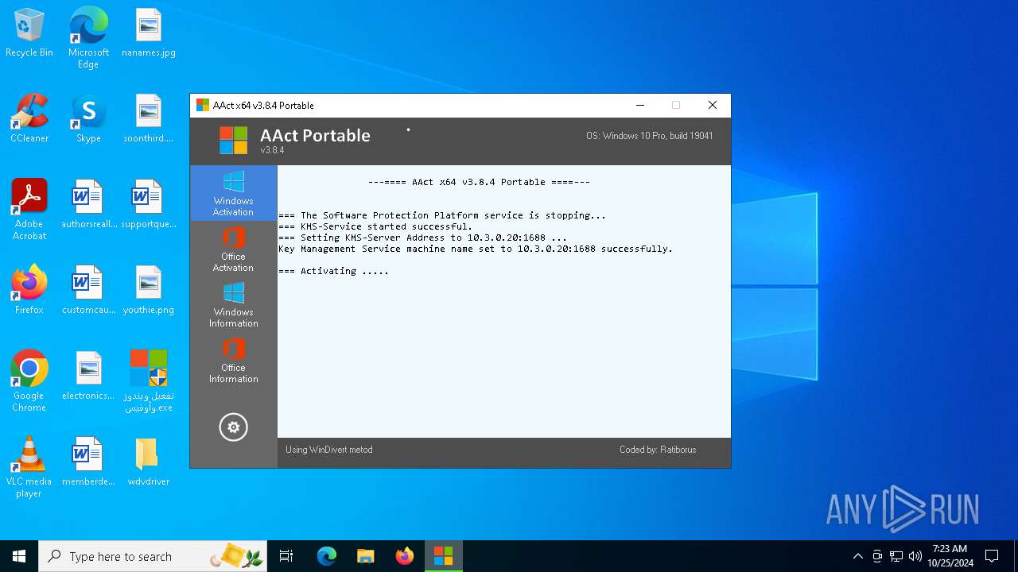Screen dimensions: 1018x572
Task: Click the OS Windows 10 Pro build text
Action: (x=650, y=136)
